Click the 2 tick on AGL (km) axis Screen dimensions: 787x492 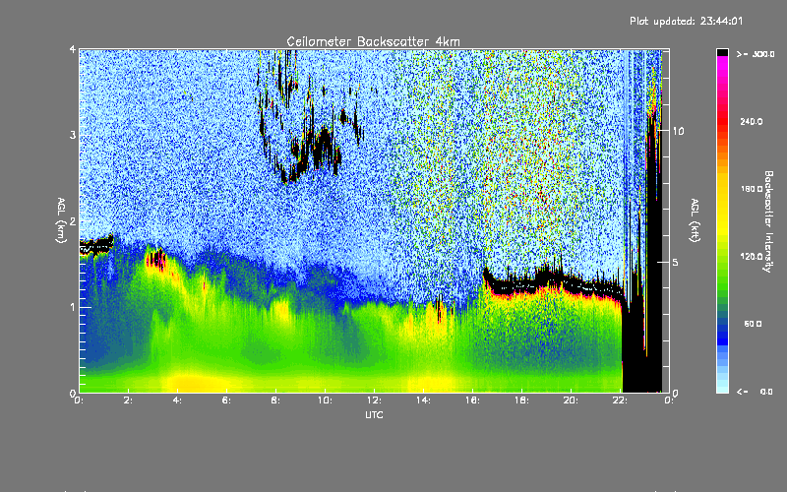73,221
